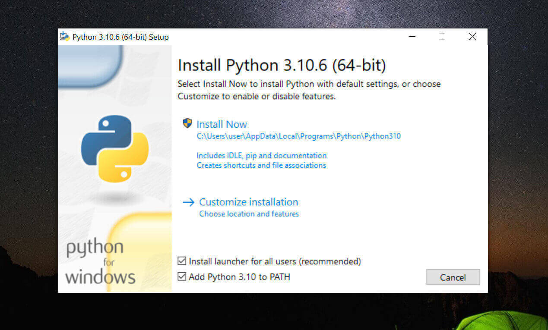
Task: Click the Python logo in the left sidebar
Action: pyautogui.click(x=114, y=148)
